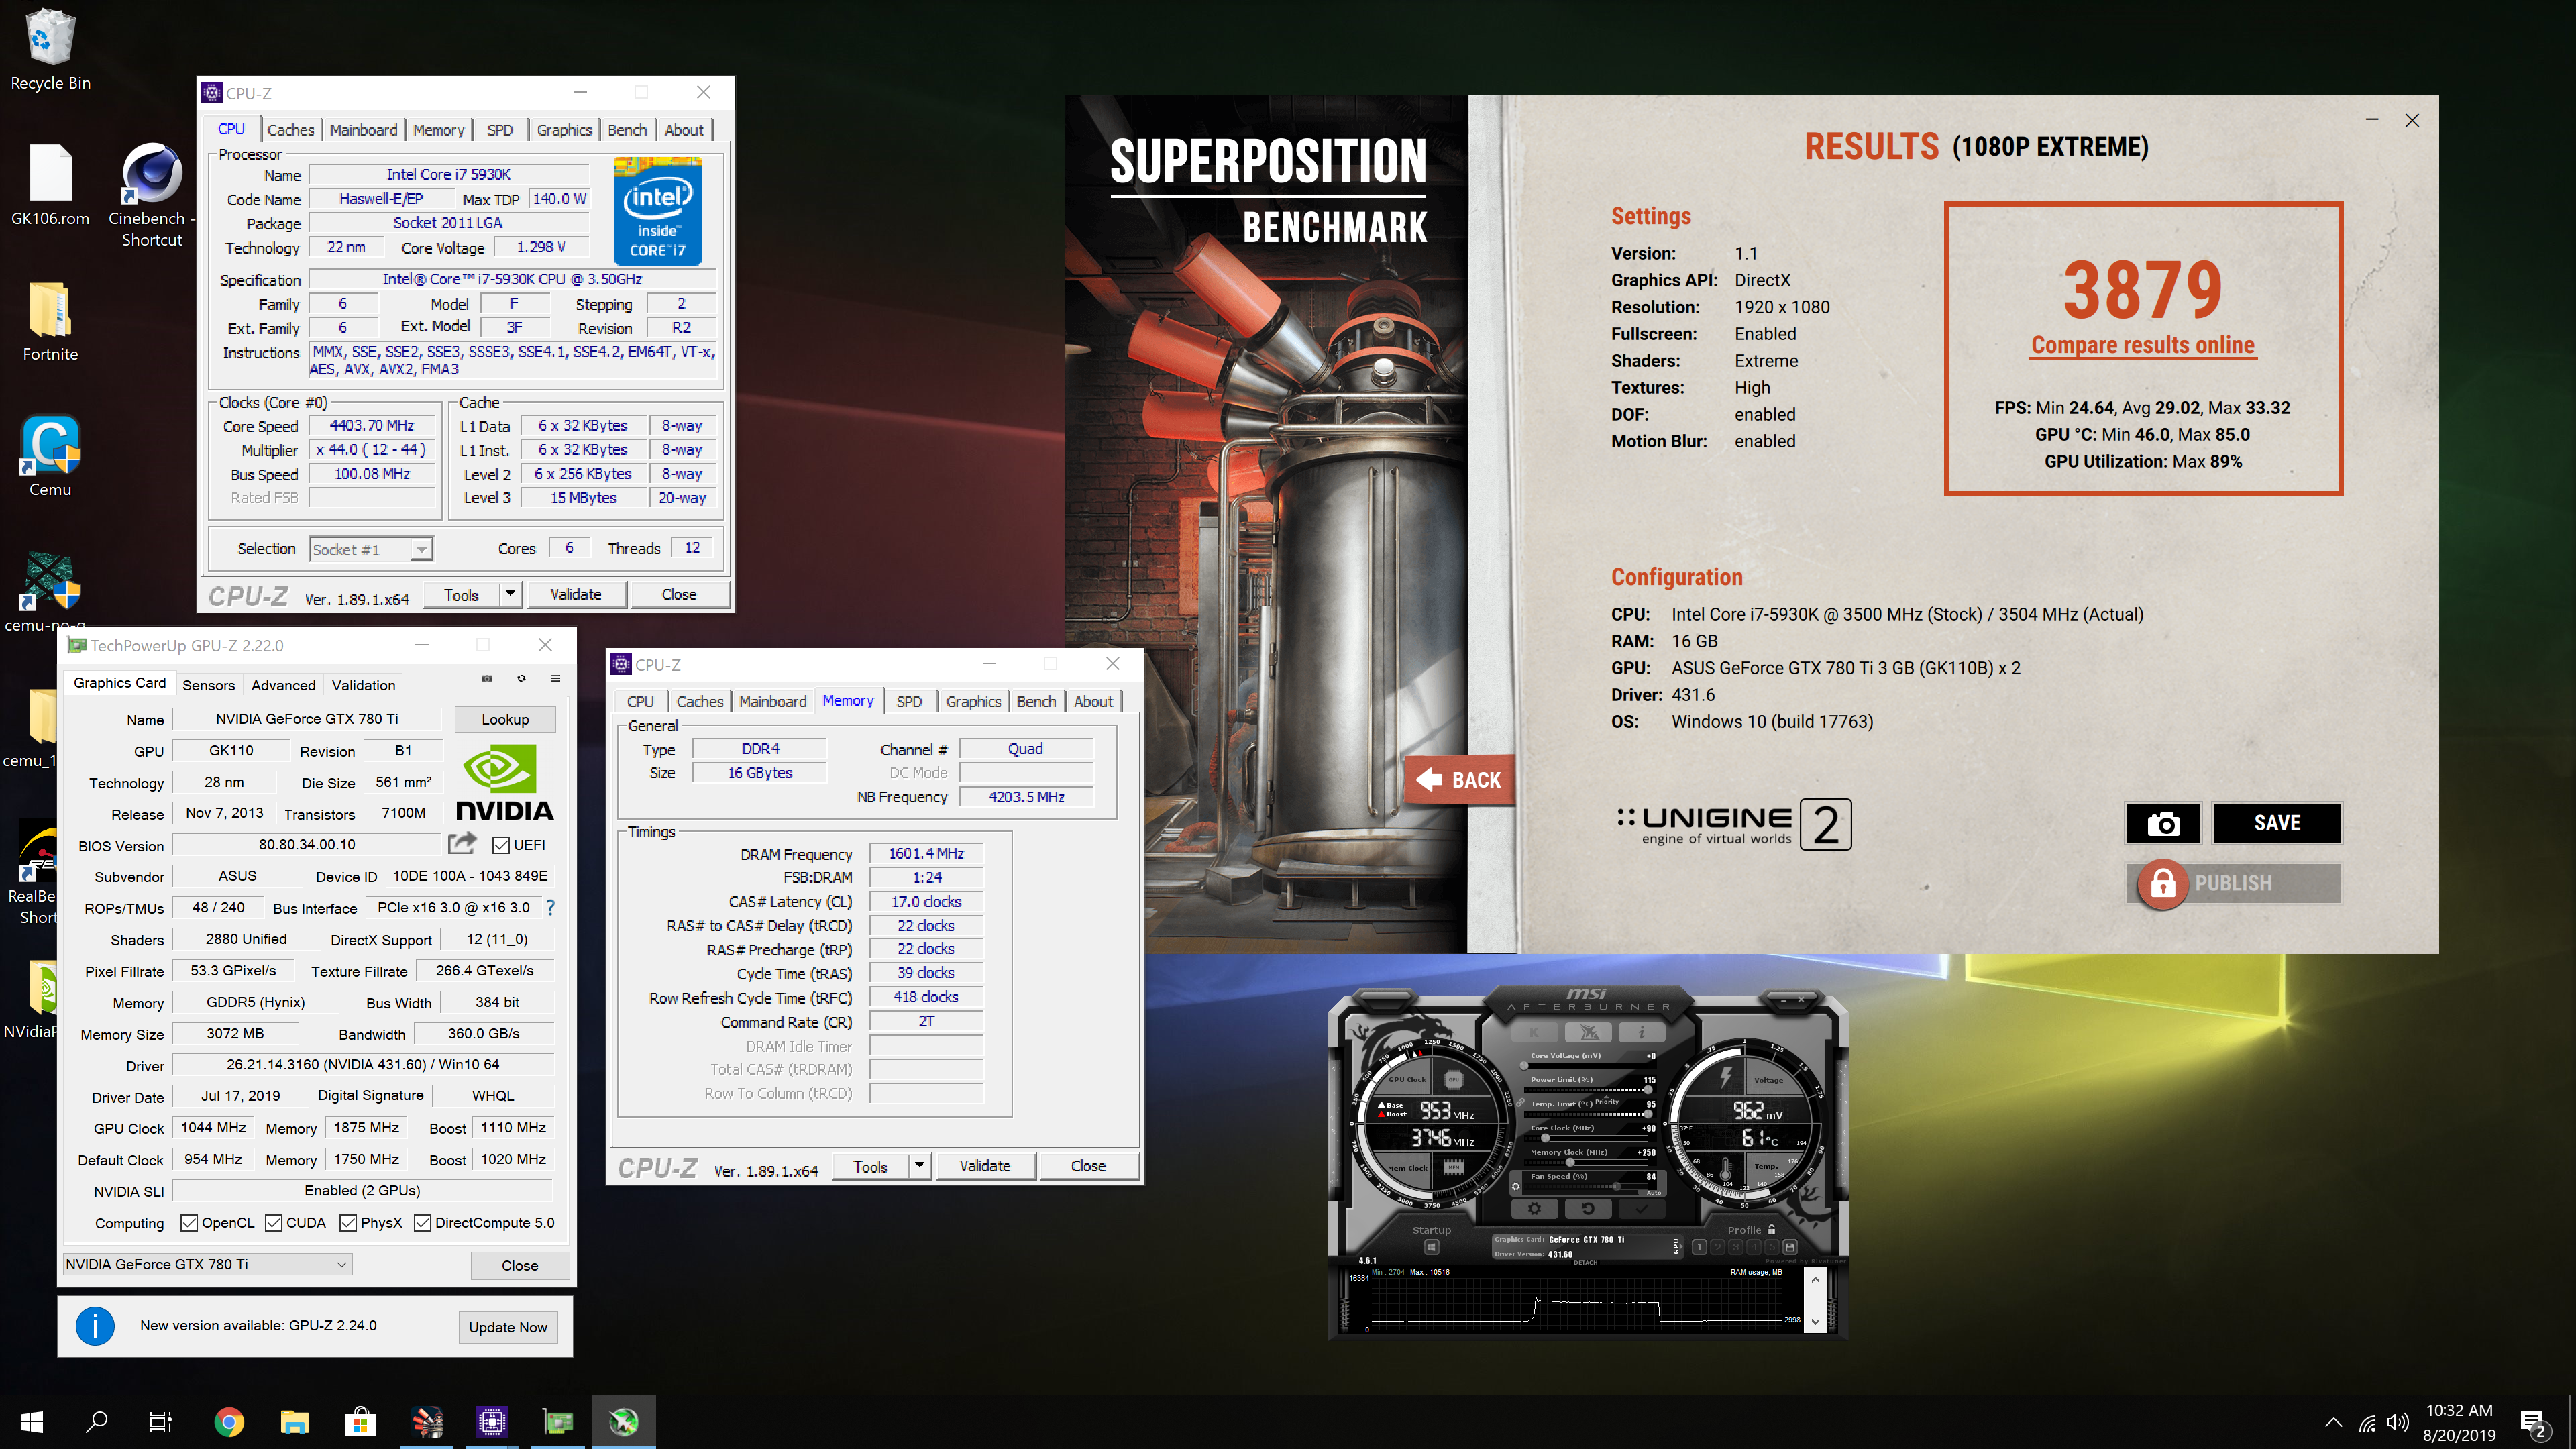The height and width of the screenshot is (1449, 2576).
Task: Show hidden system tray icons chevron
Action: point(2333,1423)
